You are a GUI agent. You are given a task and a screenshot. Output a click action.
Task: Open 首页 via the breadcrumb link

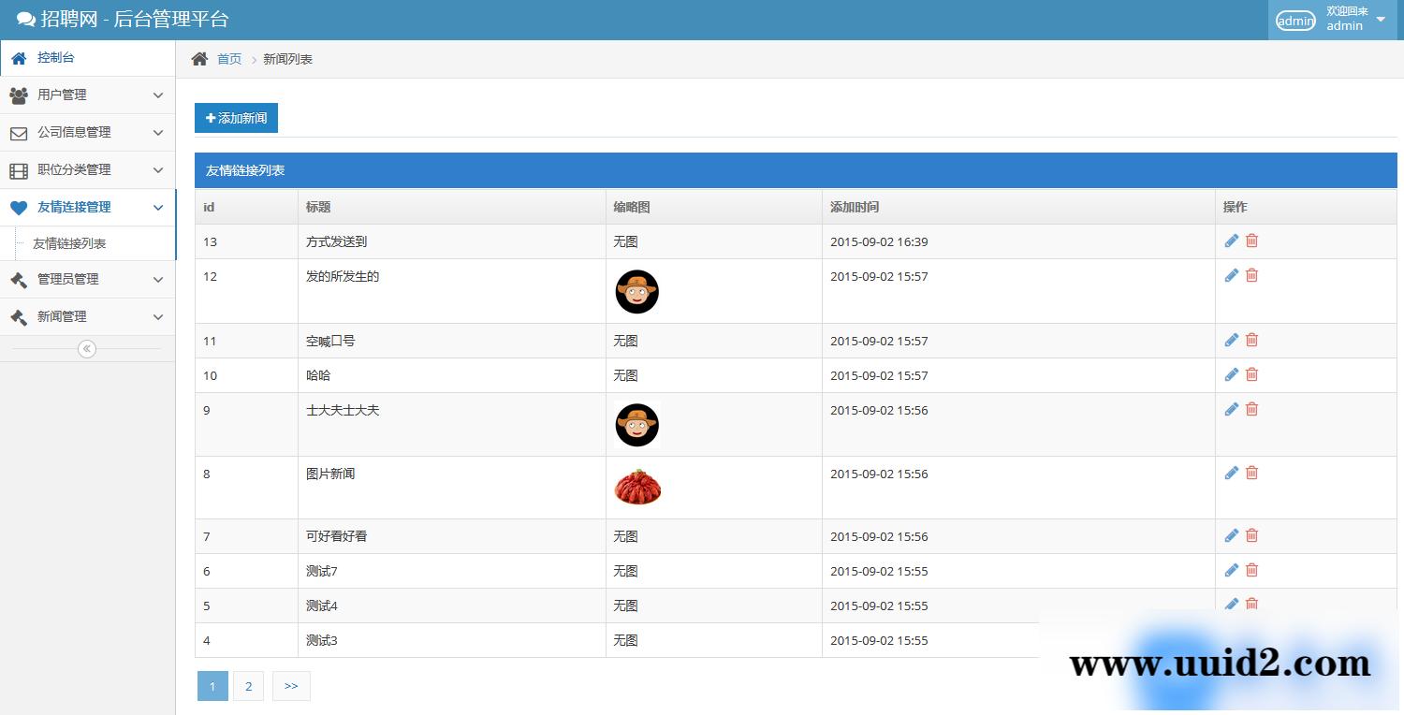229,58
